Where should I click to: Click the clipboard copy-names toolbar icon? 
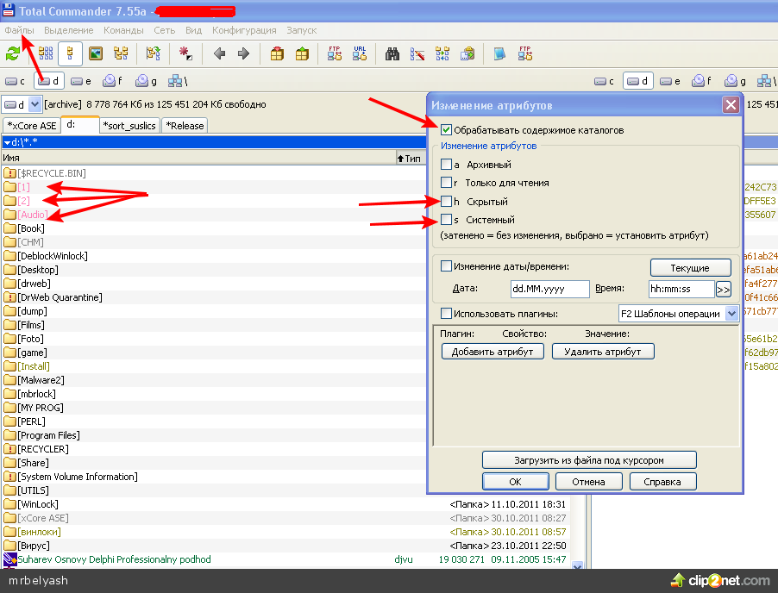point(467,53)
